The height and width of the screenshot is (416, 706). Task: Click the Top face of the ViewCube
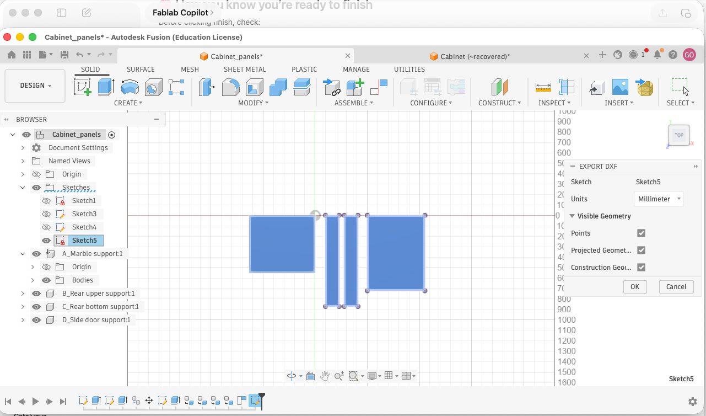coord(679,135)
